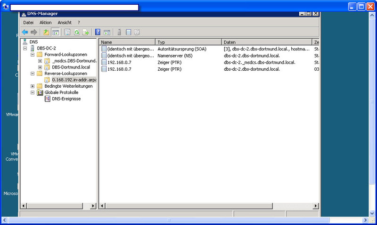Sort by the Name column header
Viewport: 377px width, 225px height.
(x=127, y=42)
